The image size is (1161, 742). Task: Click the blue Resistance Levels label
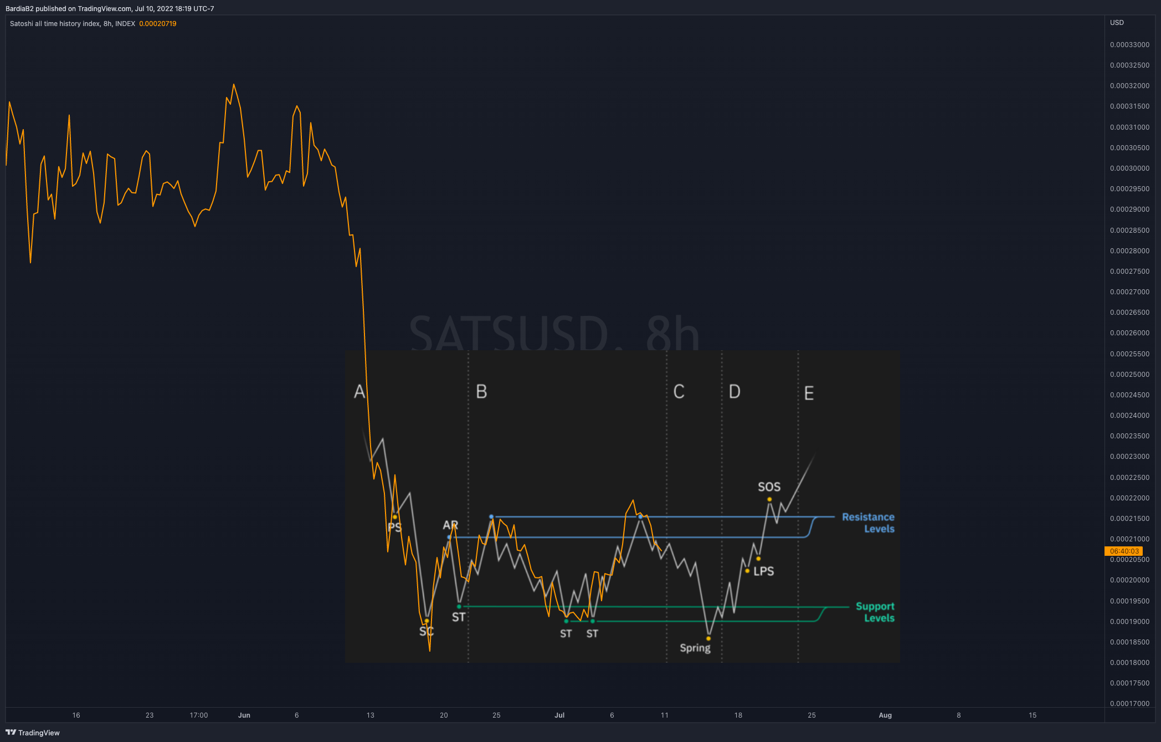[868, 523]
